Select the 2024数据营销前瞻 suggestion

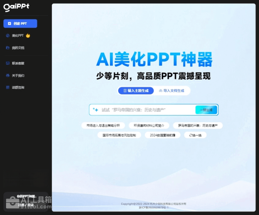pos(162,135)
